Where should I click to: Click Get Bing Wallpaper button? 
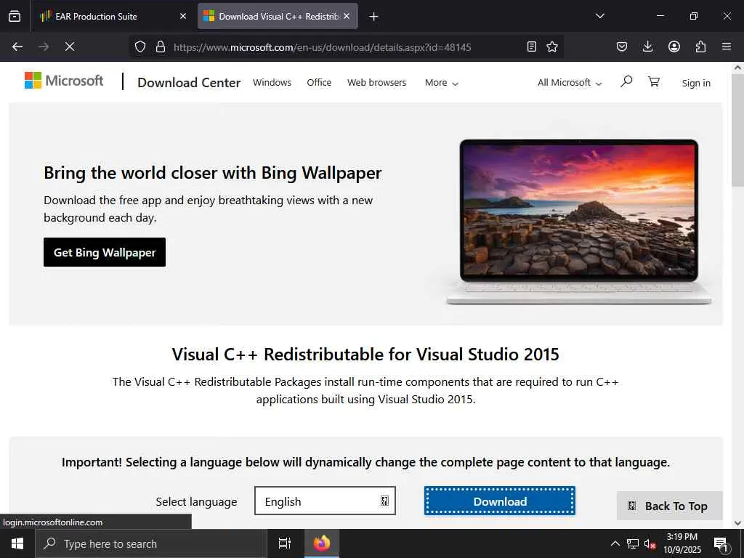click(x=105, y=252)
